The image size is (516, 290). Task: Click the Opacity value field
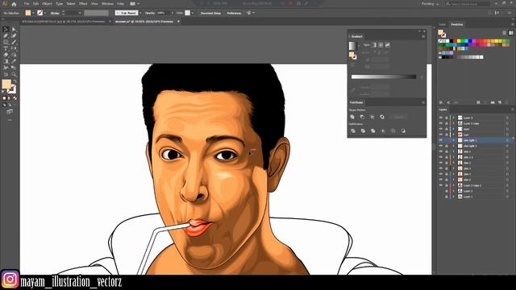[x=164, y=13]
